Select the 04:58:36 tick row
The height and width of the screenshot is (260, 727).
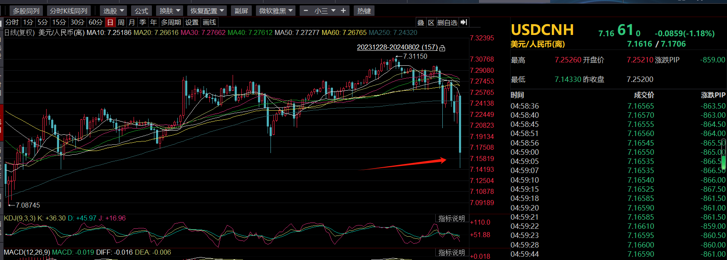[618, 106]
